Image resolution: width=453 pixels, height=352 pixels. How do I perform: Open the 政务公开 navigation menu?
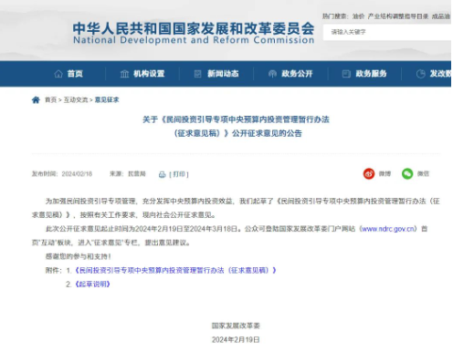(x=290, y=74)
